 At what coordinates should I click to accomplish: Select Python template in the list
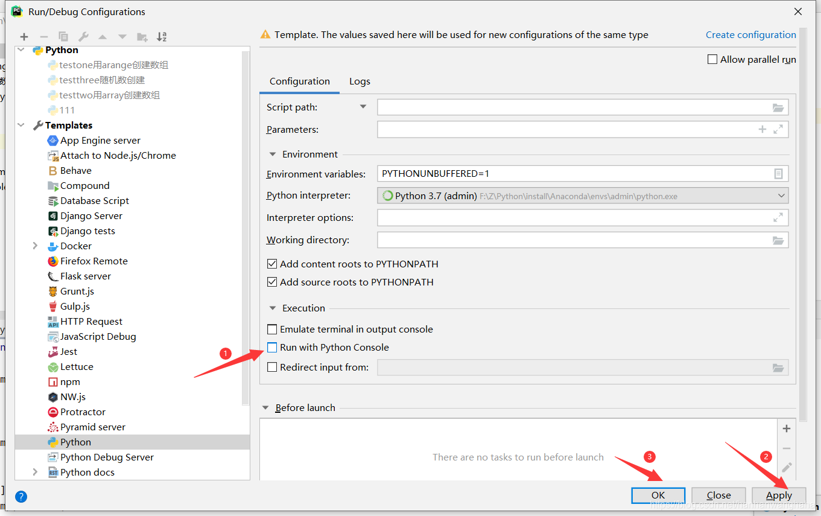tap(132, 442)
